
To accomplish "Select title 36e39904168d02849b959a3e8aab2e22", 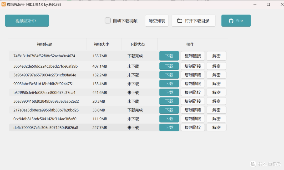I will coord(46,101).
